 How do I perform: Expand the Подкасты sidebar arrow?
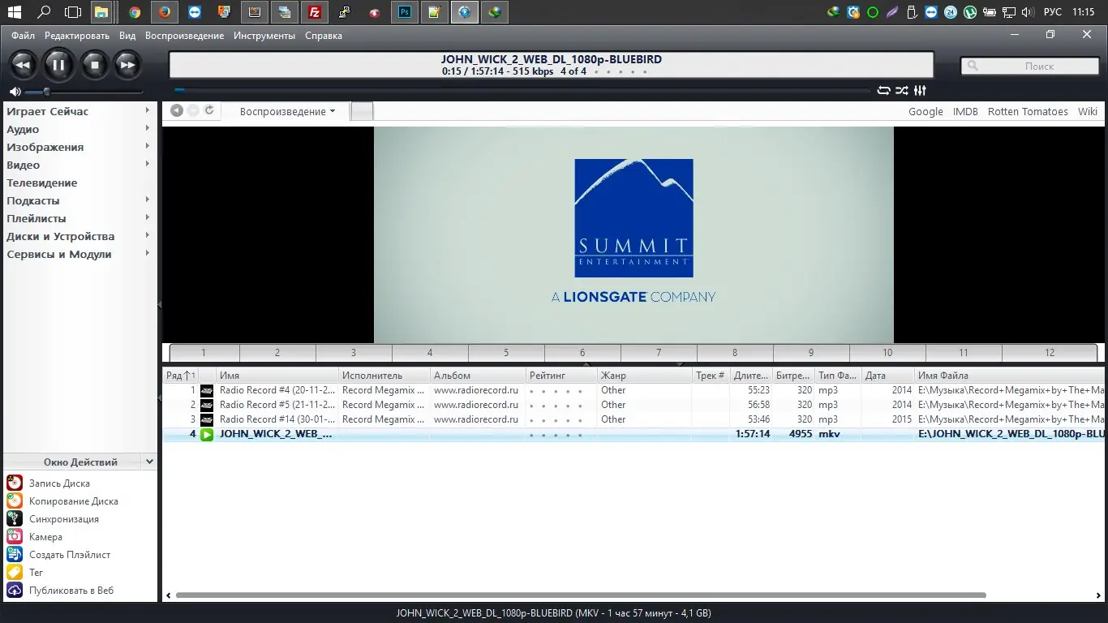pyautogui.click(x=148, y=200)
